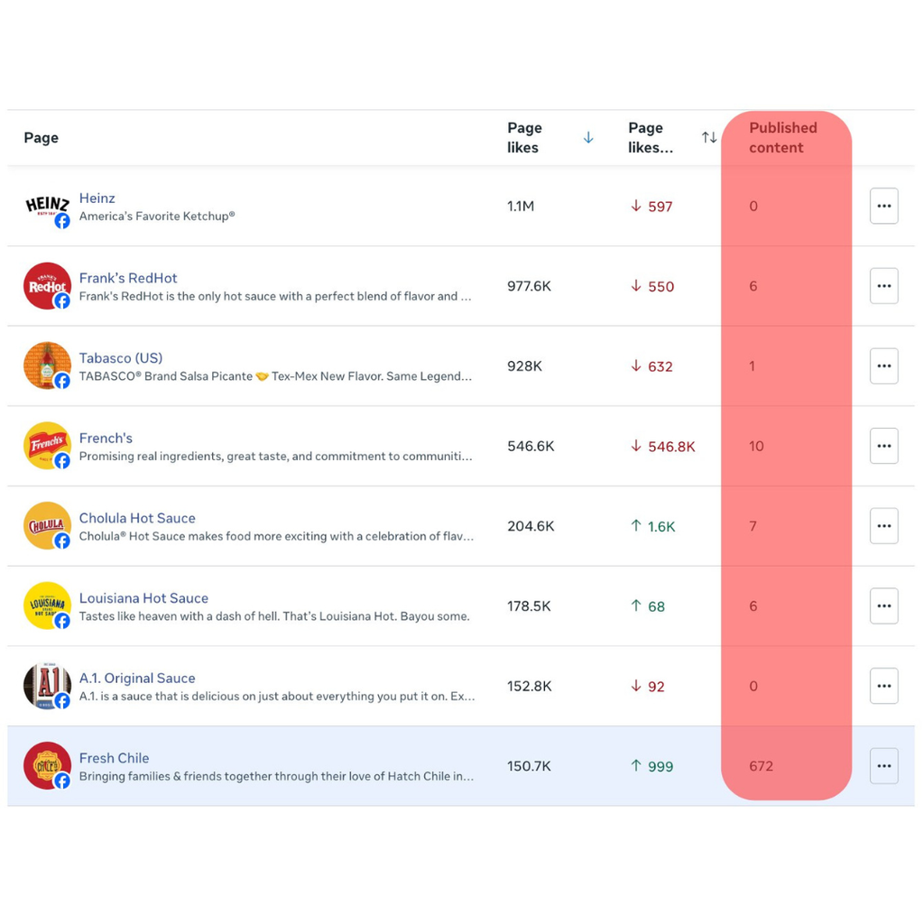The width and height of the screenshot is (924, 924).
Task: Toggle sorting on the Page likes change column
Action: (x=709, y=138)
